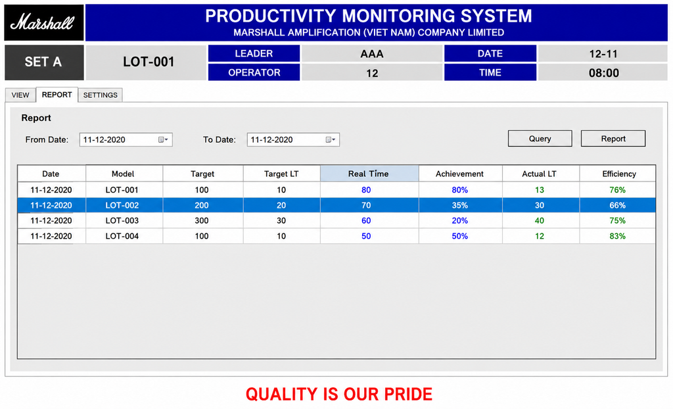The height and width of the screenshot is (409, 673).
Task: Click the leader name AAA
Action: coord(372,54)
